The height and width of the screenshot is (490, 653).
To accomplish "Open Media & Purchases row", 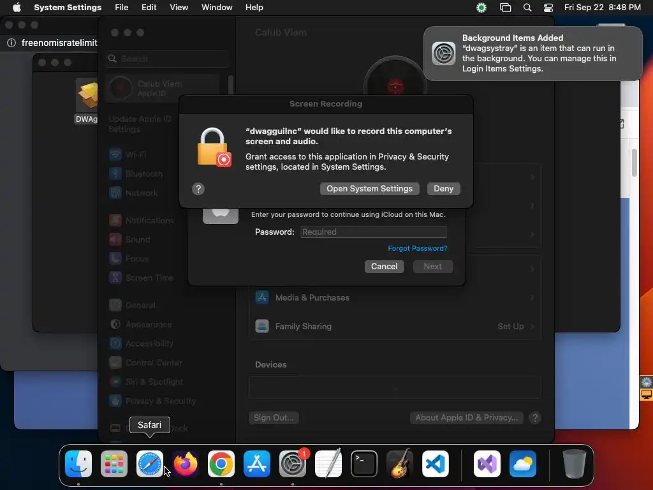I will [x=395, y=298].
